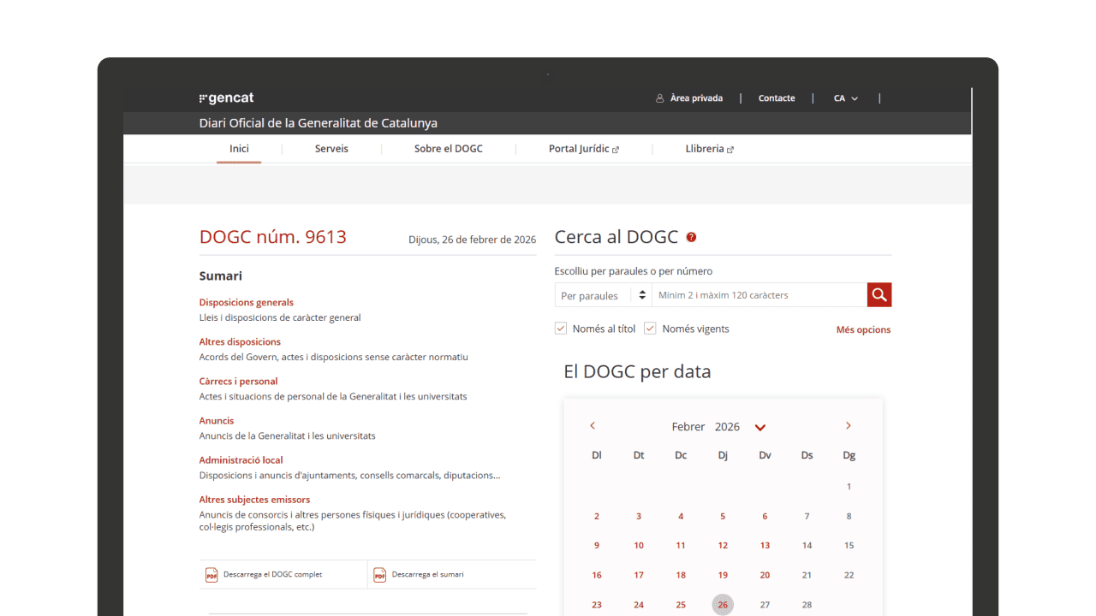Viewport: 1096px width, 616px height.
Task: Expand the Febrer 2026 month chevron
Action: coord(759,427)
